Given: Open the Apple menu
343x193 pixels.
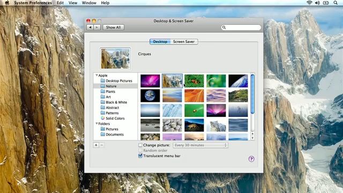Looking at the screenshot, I should coord(7,3).
